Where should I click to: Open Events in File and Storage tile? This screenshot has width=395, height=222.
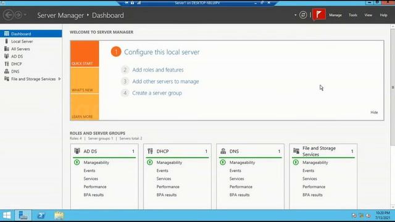309,171
